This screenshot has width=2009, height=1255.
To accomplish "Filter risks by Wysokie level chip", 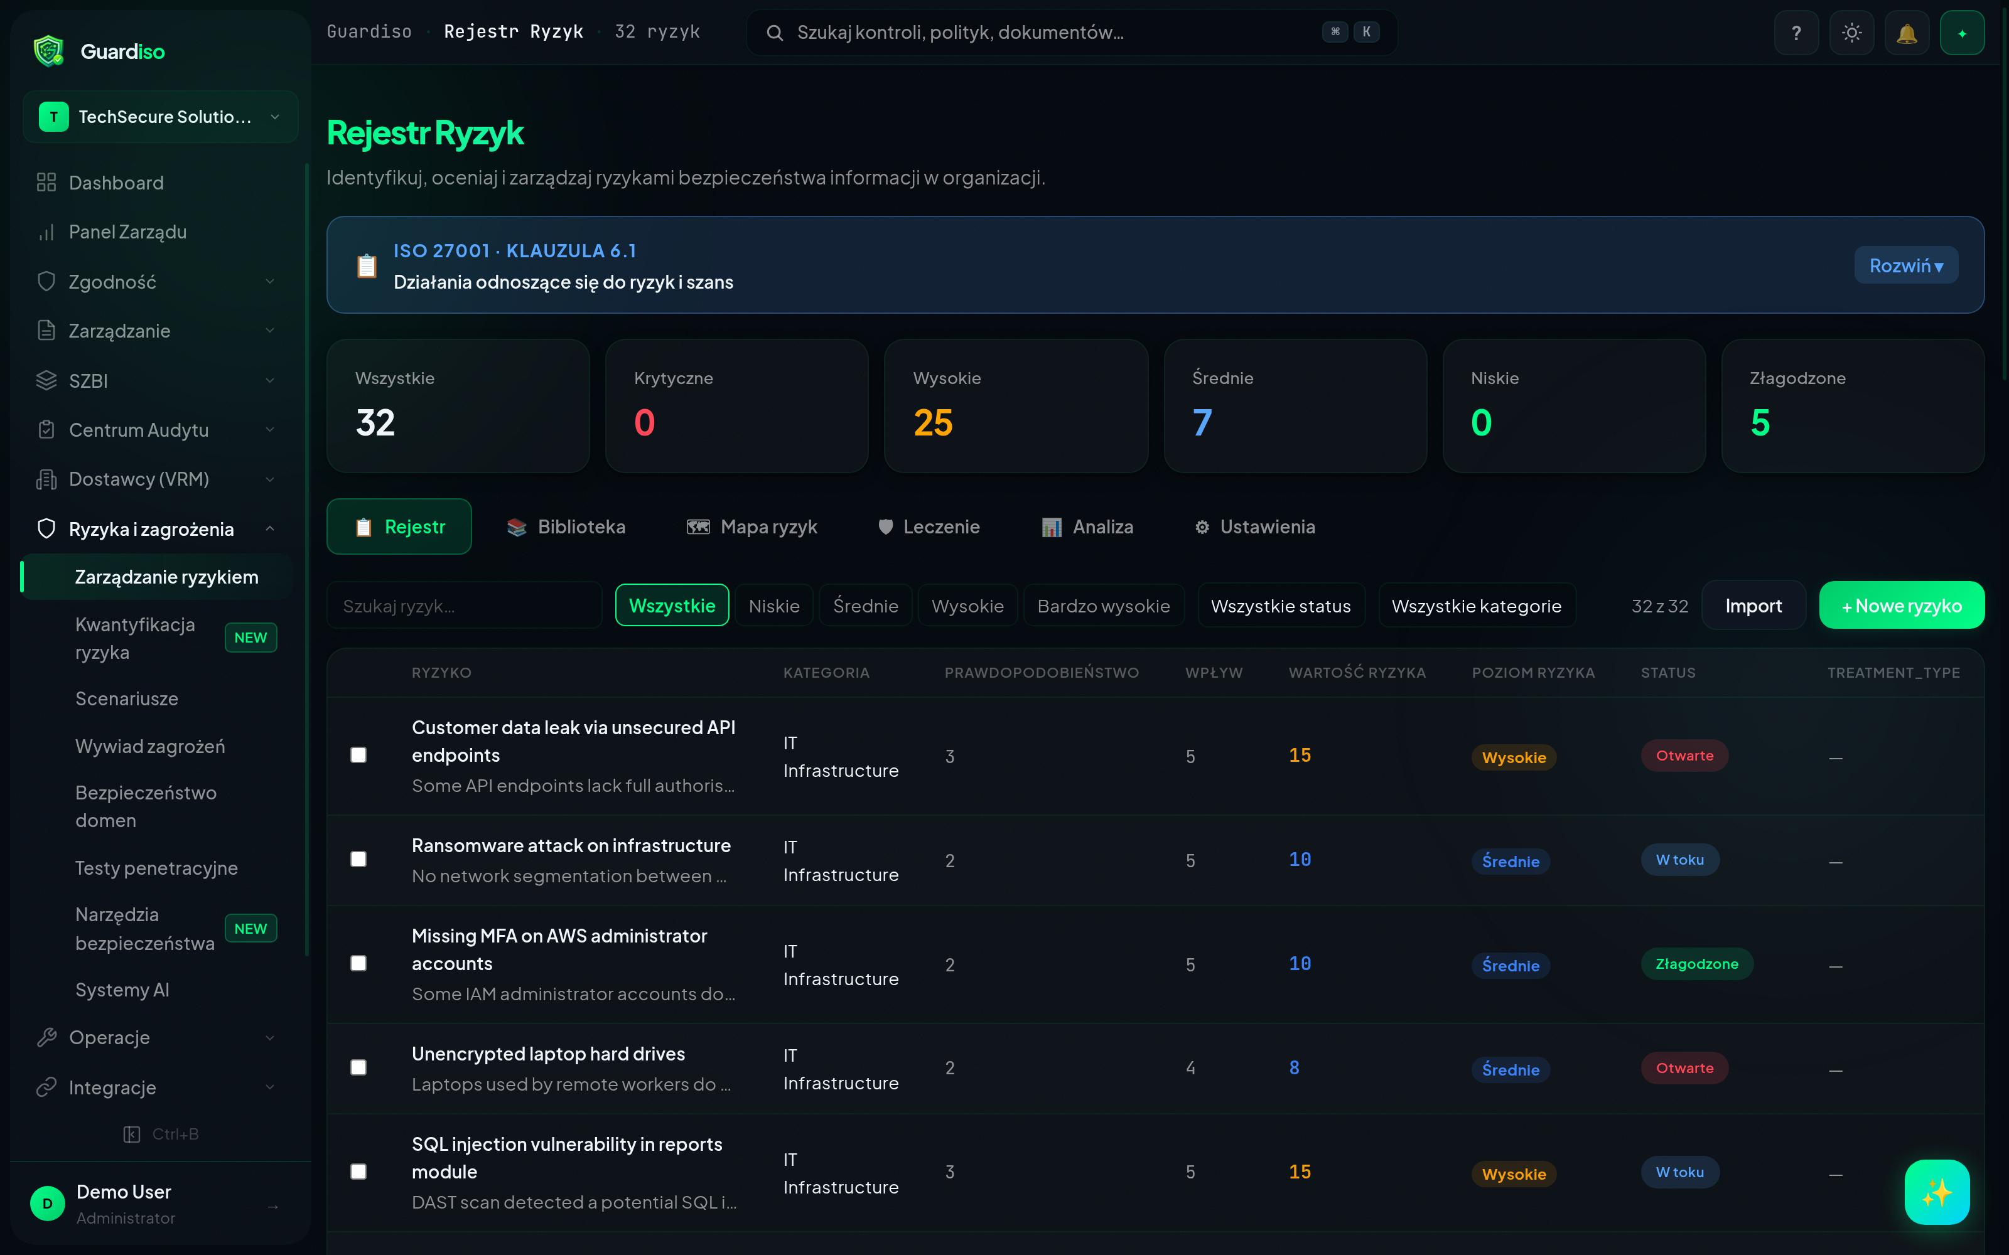I will click(x=967, y=606).
